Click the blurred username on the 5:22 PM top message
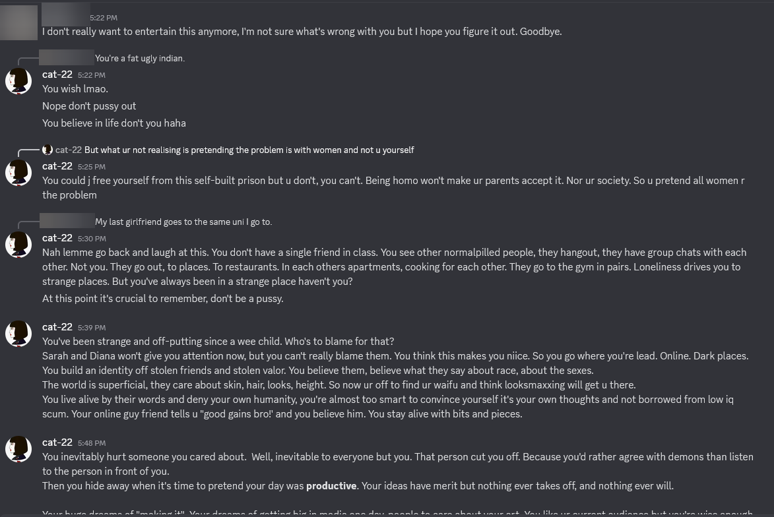This screenshot has width=774, height=517. (x=65, y=15)
